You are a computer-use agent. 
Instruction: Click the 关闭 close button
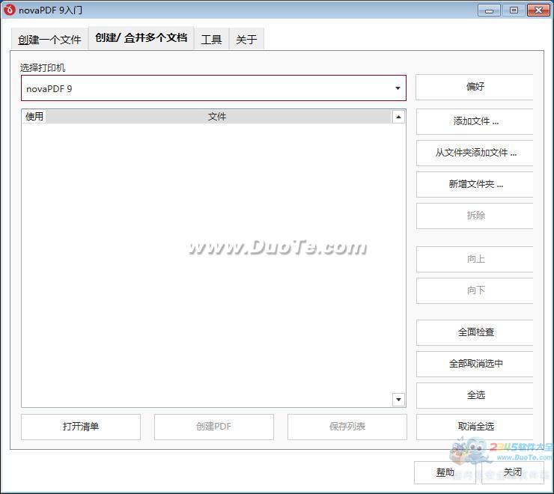(x=513, y=473)
